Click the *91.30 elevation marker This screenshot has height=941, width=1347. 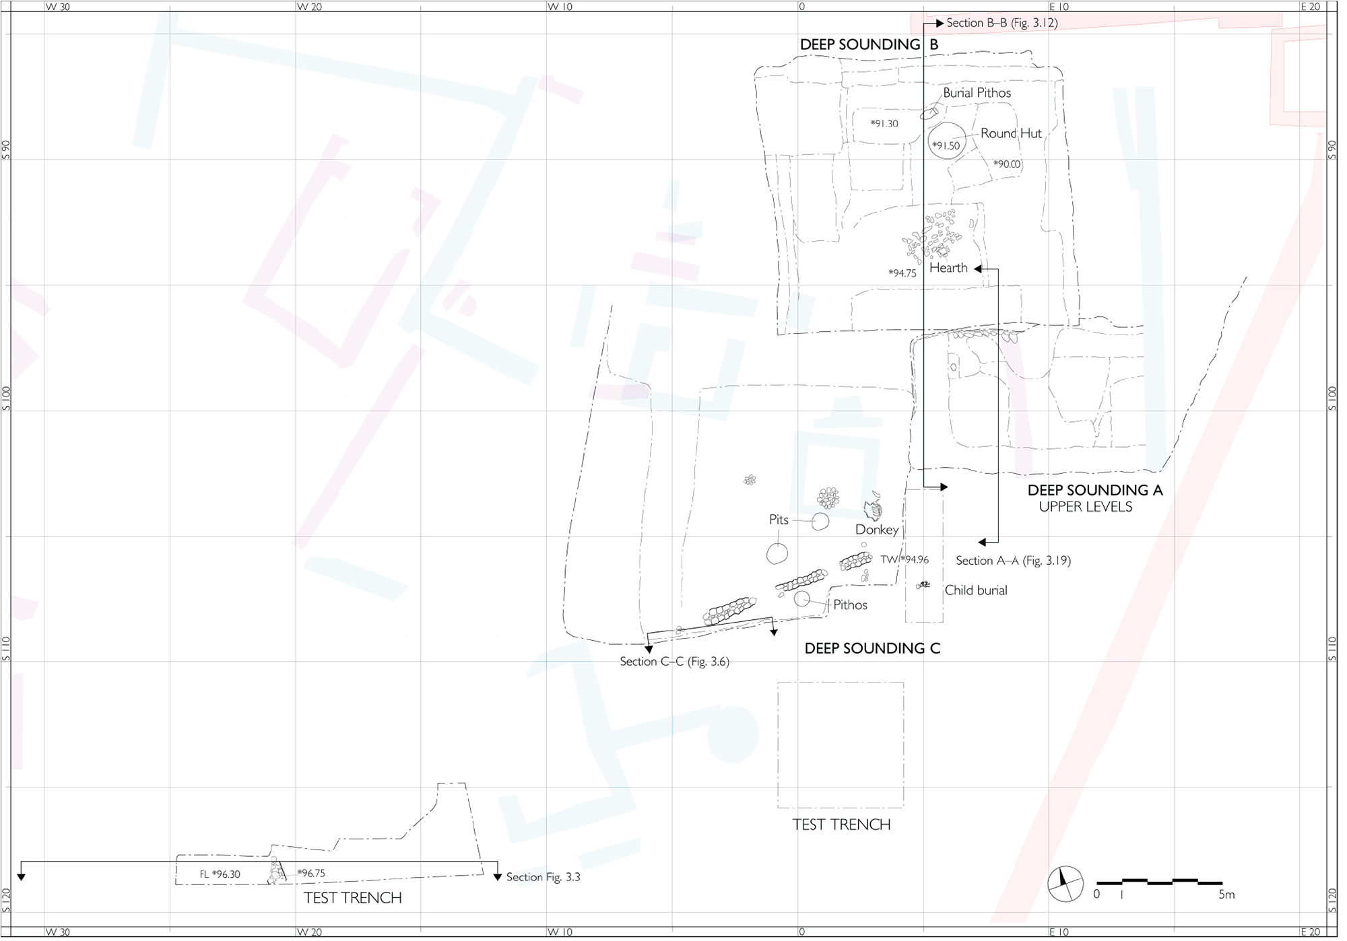tap(884, 124)
